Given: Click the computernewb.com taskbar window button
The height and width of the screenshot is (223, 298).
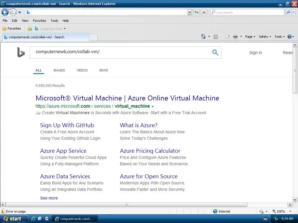Looking at the screenshot, I should coord(75,219).
